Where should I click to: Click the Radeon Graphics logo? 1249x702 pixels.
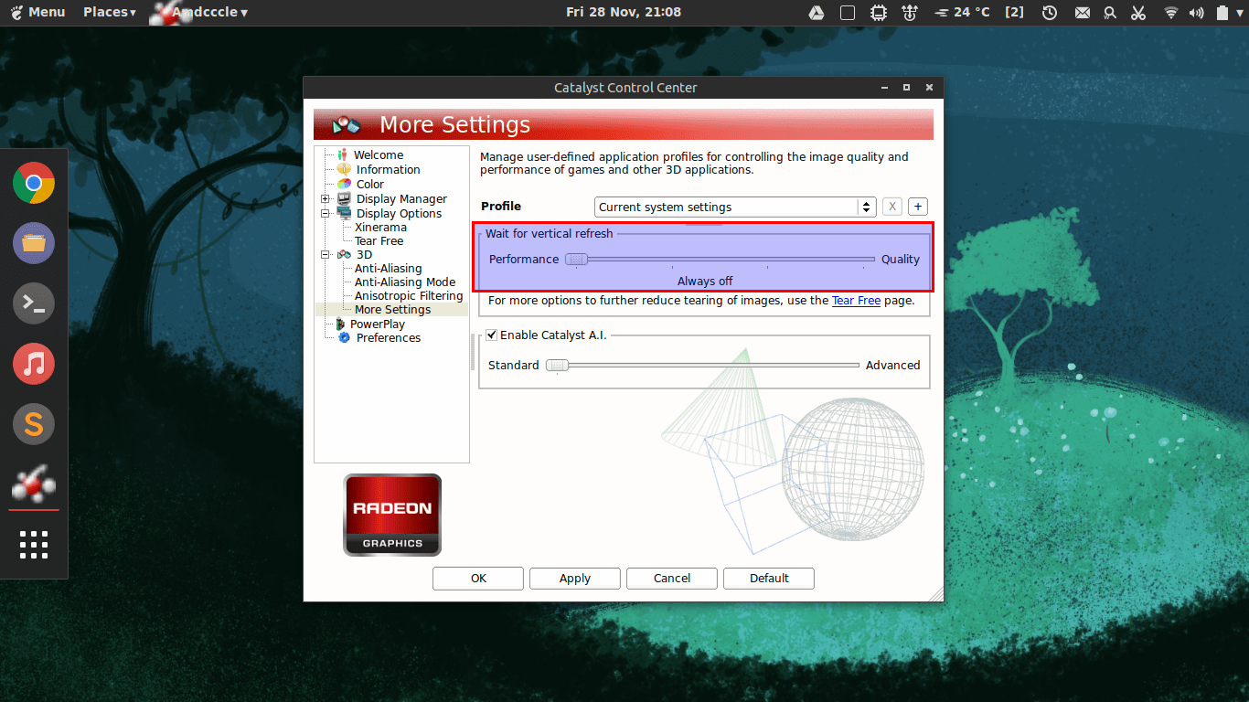coord(391,514)
